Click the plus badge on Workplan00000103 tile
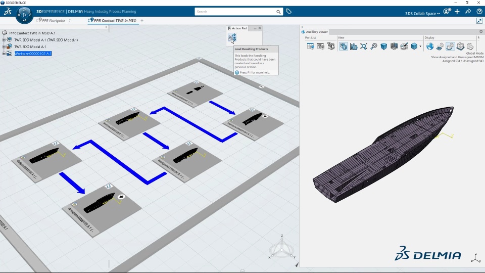The image size is (485, 273). tap(121, 197)
